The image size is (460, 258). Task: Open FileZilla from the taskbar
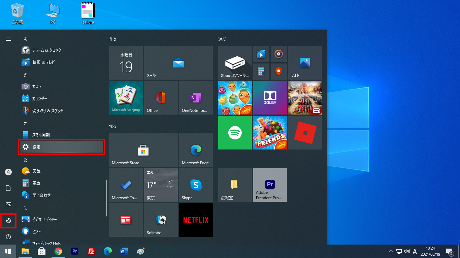point(91,251)
